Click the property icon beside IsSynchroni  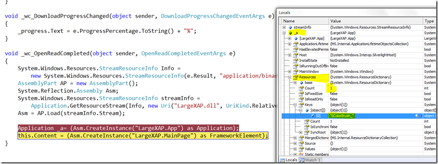(x=307, y=127)
